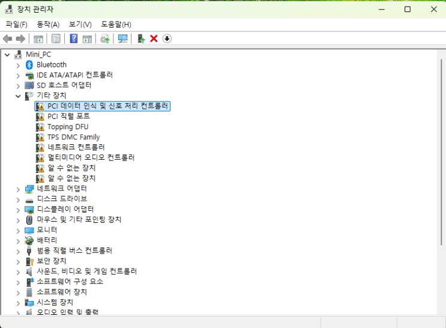Click the IDE ATA/ATAPI 컨트롤러 icon
This screenshot has width=446, height=328.
29,75
